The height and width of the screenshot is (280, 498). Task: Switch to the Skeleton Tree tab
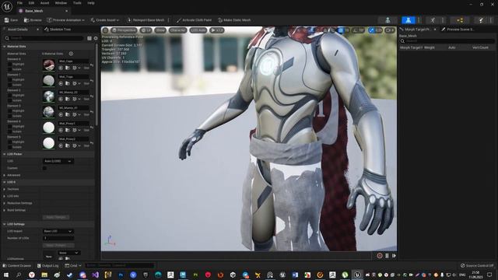pos(58,30)
